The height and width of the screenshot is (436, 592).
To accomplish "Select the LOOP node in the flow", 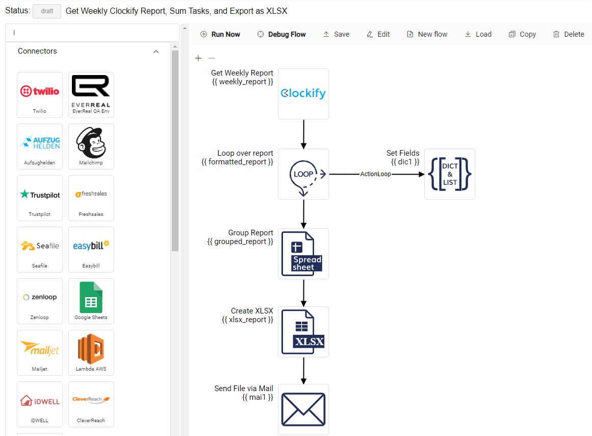I will click(303, 174).
